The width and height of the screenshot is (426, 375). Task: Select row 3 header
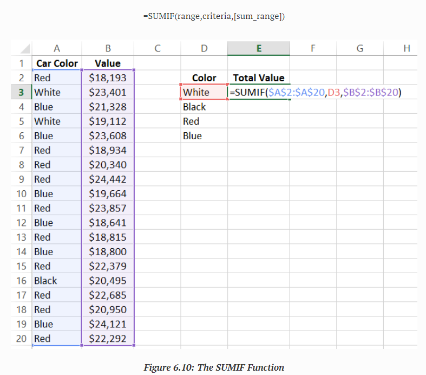[x=21, y=92]
